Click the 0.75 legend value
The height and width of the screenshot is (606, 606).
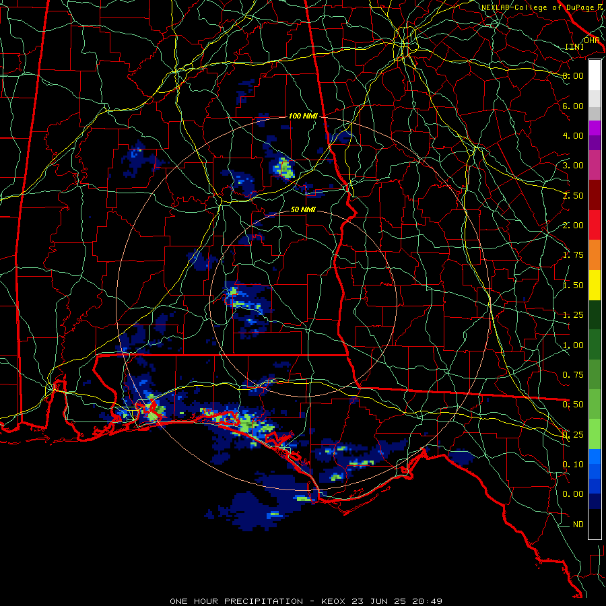pos(573,375)
